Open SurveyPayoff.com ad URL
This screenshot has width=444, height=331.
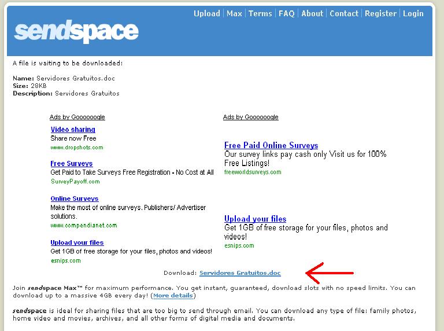point(75,181)
